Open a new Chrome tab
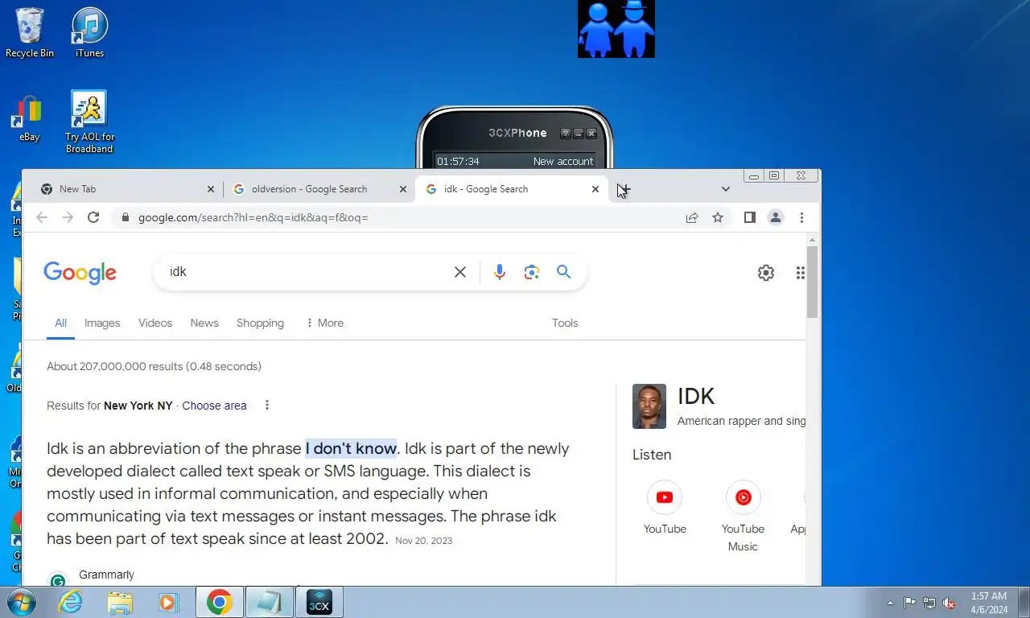The height and width of the screenshot is (618, 1030). (624, 189)
